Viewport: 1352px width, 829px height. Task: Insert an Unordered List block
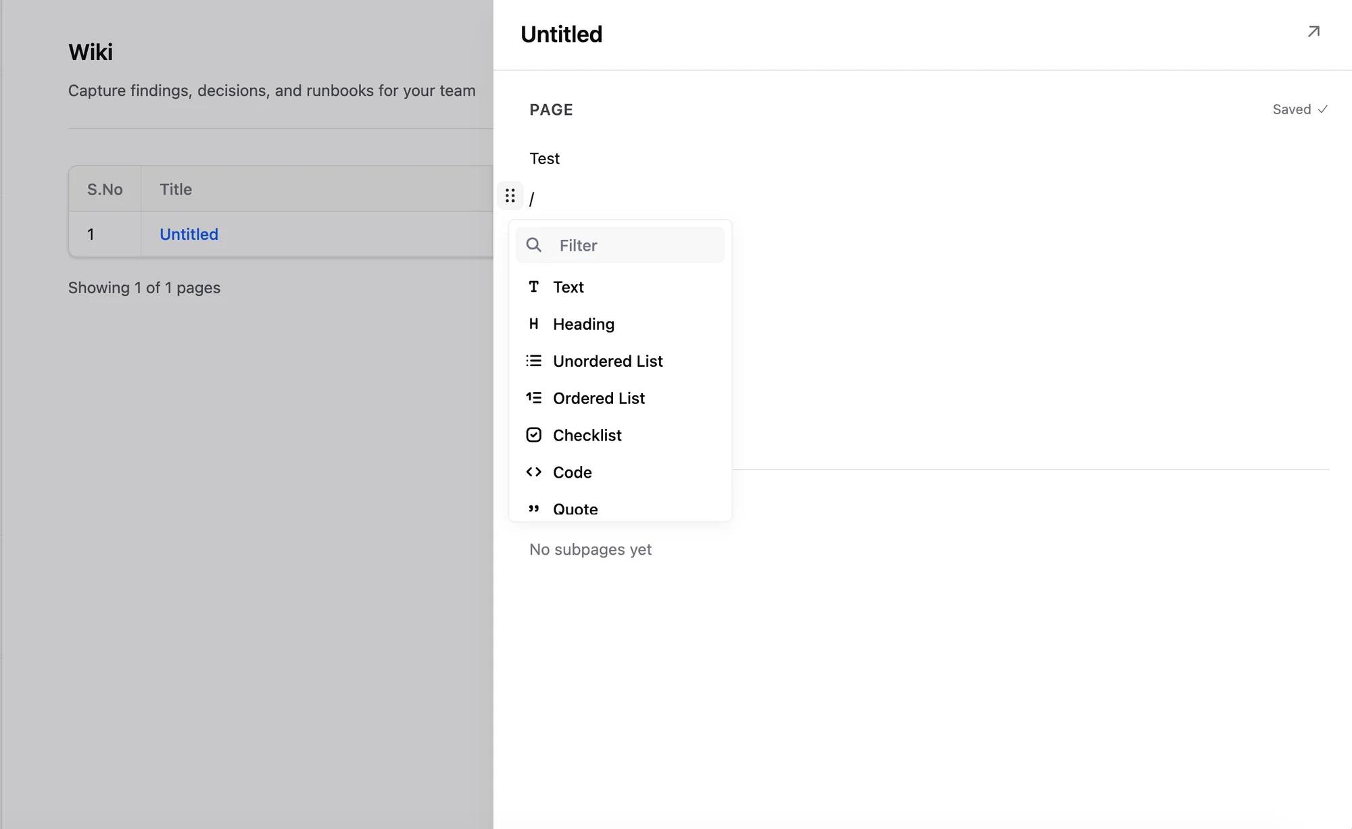click(620, 361)
